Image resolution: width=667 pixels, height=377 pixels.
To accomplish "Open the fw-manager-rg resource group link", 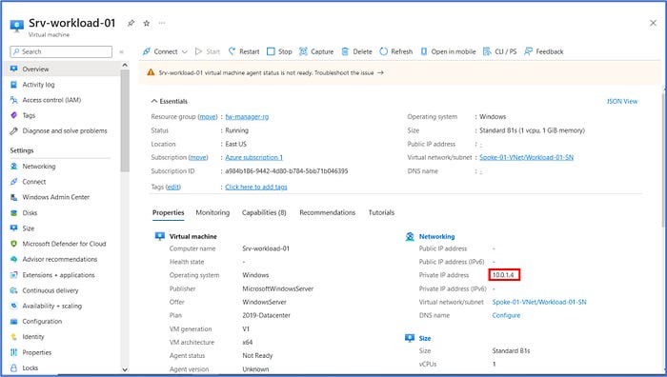I will coord(247,116).
